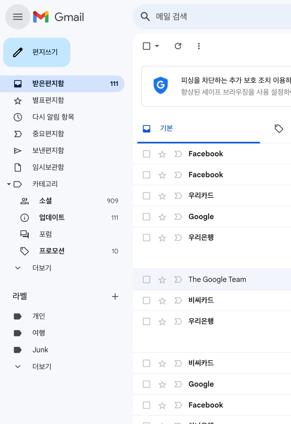Click the 개인 label icon
The image size is (291, 424).
[18, 316]
